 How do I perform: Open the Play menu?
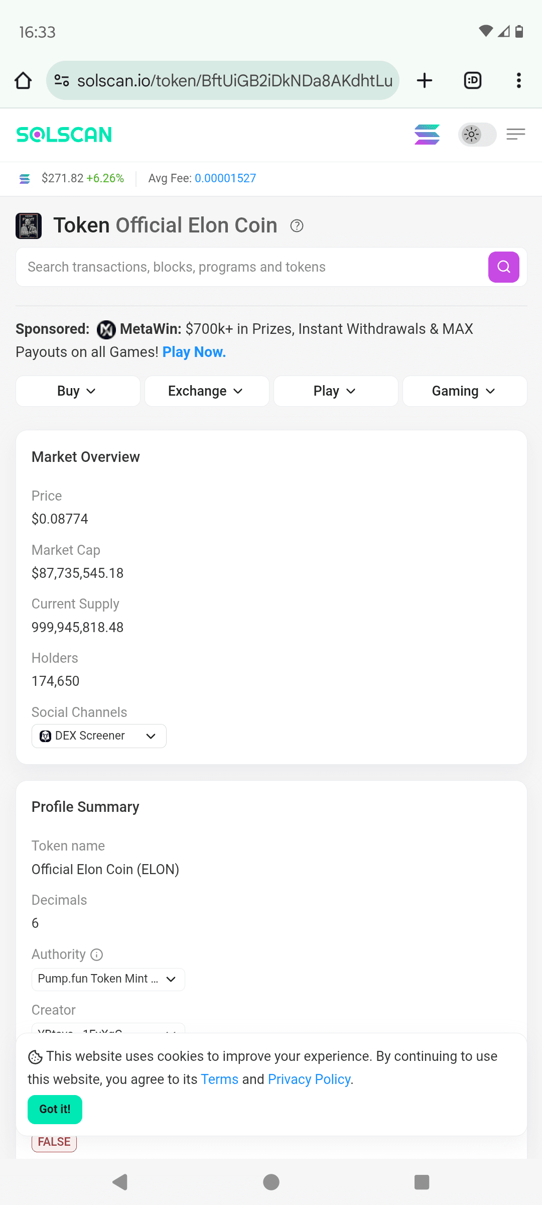click(x=336, y=391)
